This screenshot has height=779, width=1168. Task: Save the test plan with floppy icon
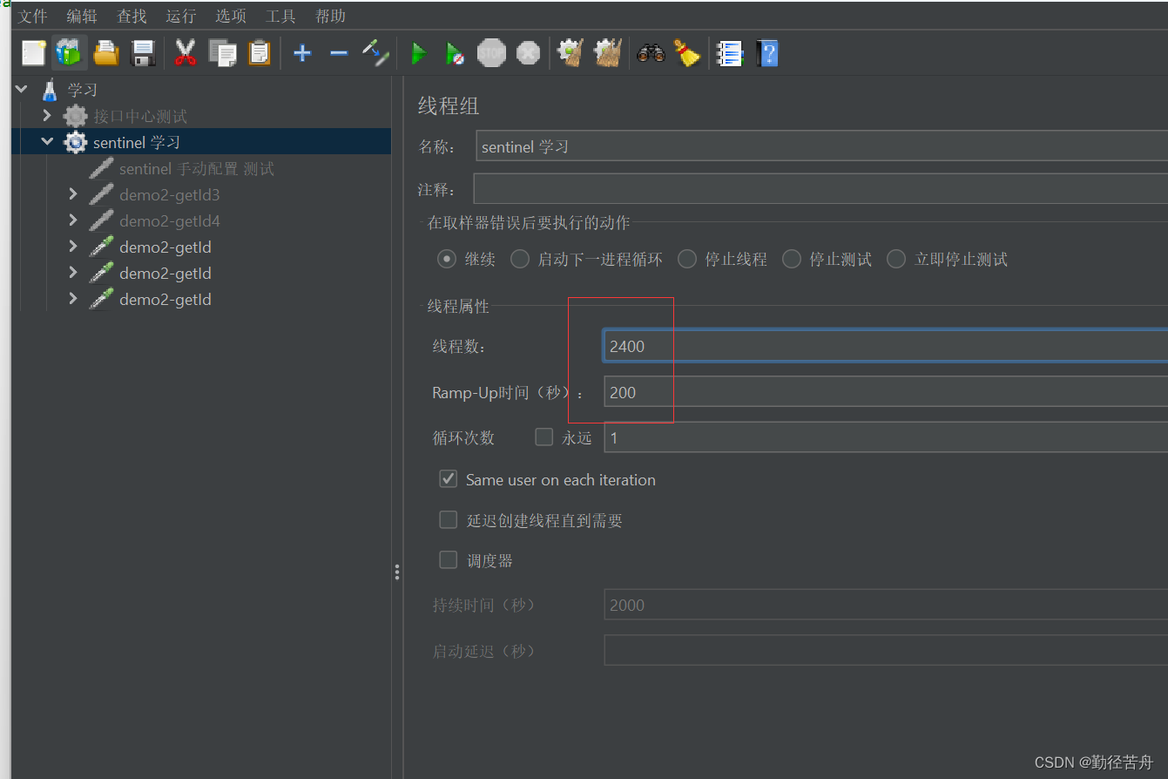pyautogui.click(x=143, y=53)
